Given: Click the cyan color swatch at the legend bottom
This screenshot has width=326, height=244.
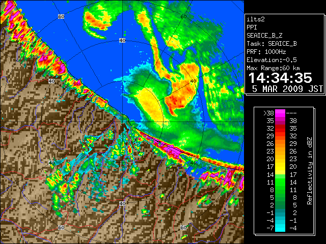Looking at the screenshot, I should tap(280, 228).
